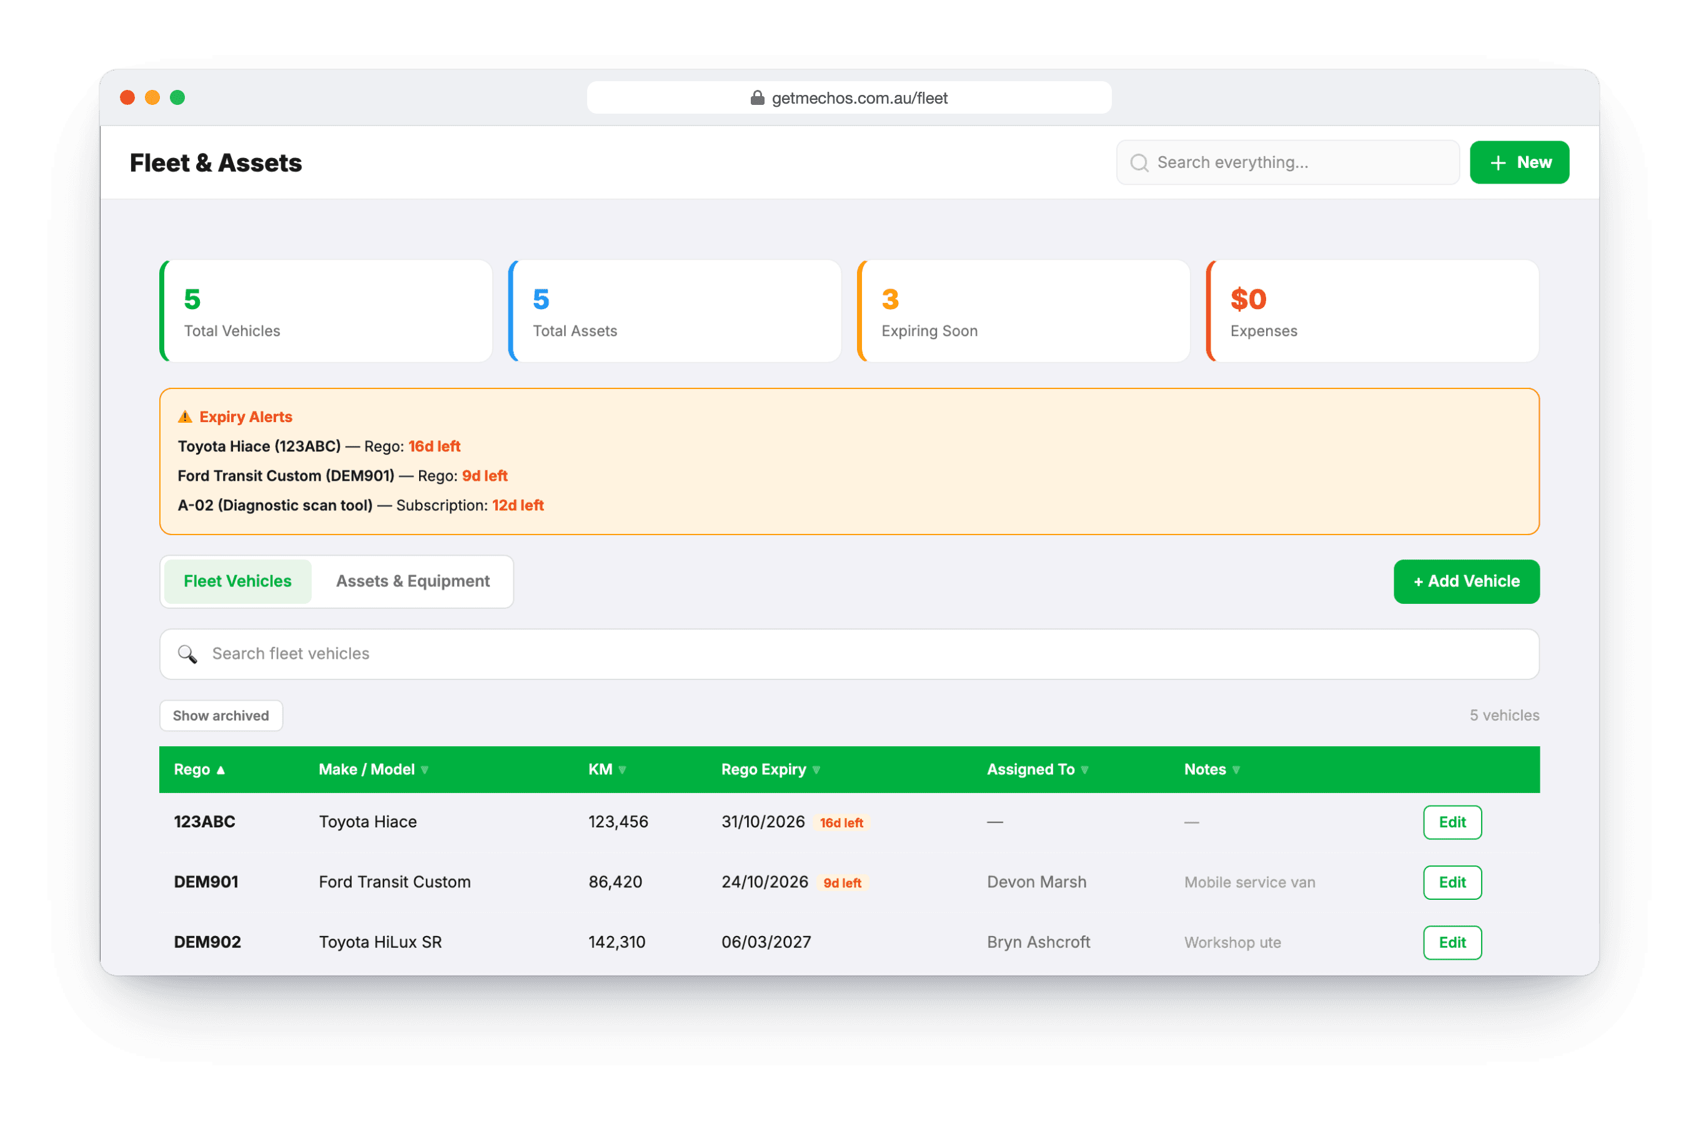This screenshot has width=1699, height=1124.
Task: Click the Mobile service van note
Action: tap(1249, 882)
